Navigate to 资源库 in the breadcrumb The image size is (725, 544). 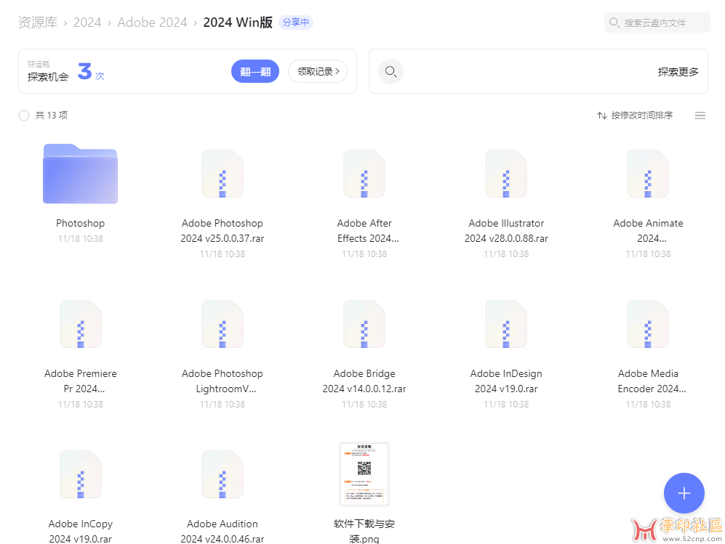38,23
